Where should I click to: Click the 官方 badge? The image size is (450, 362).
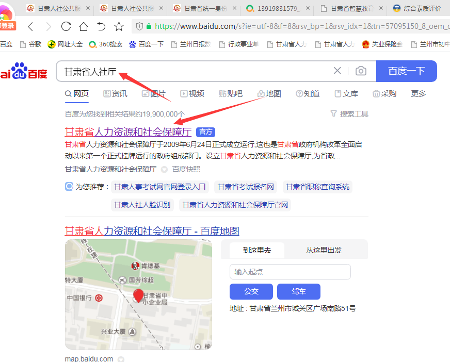(205, 132)
